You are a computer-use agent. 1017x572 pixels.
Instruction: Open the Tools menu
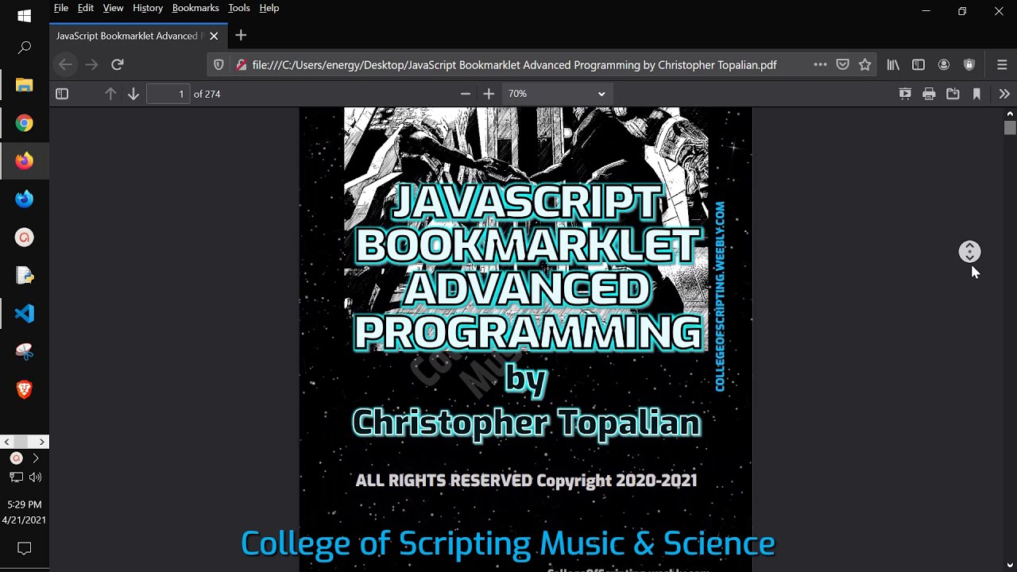[x=239, y=8]
